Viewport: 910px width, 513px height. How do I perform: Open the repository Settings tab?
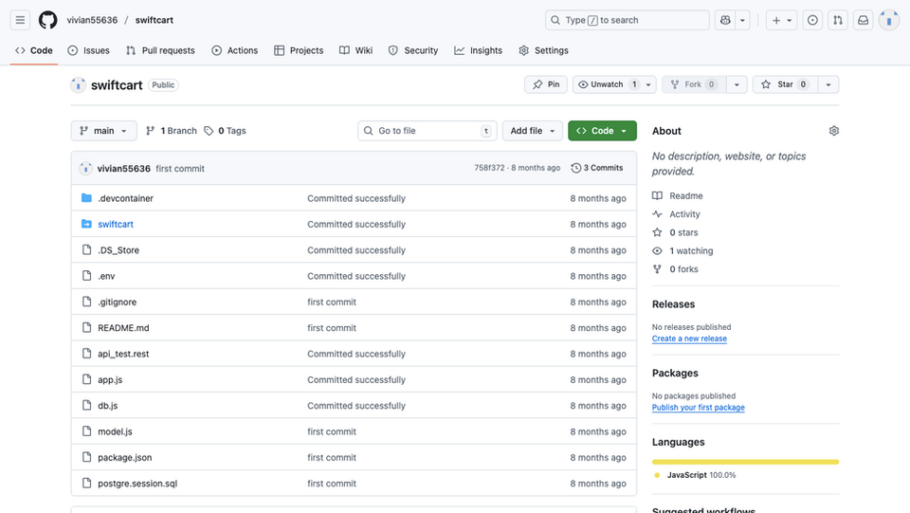[x=543, y=50]
